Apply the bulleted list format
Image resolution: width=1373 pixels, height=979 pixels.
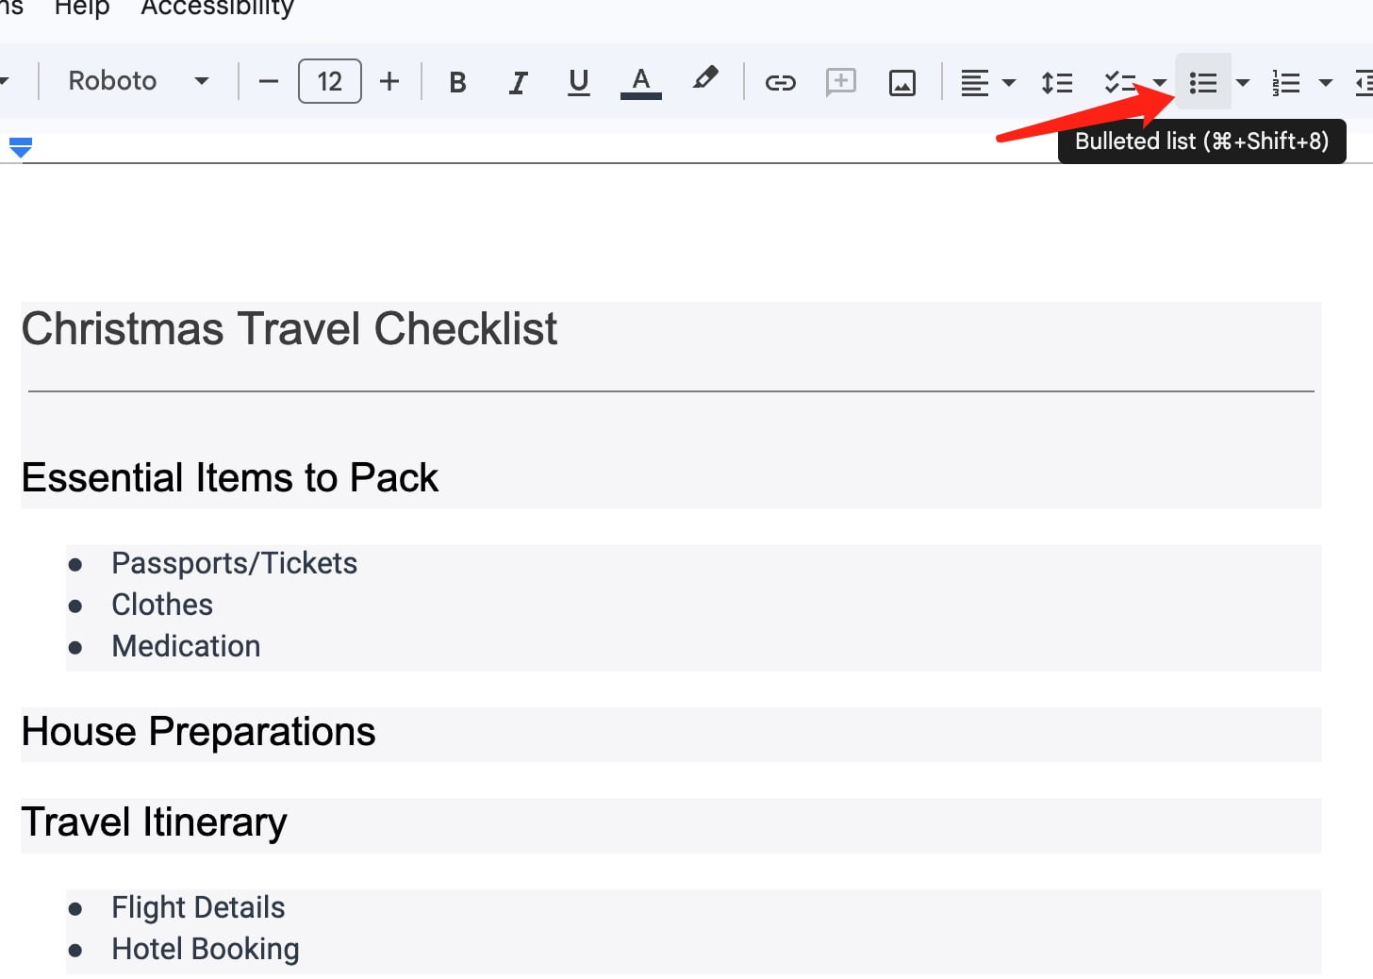pos(1203,82)
